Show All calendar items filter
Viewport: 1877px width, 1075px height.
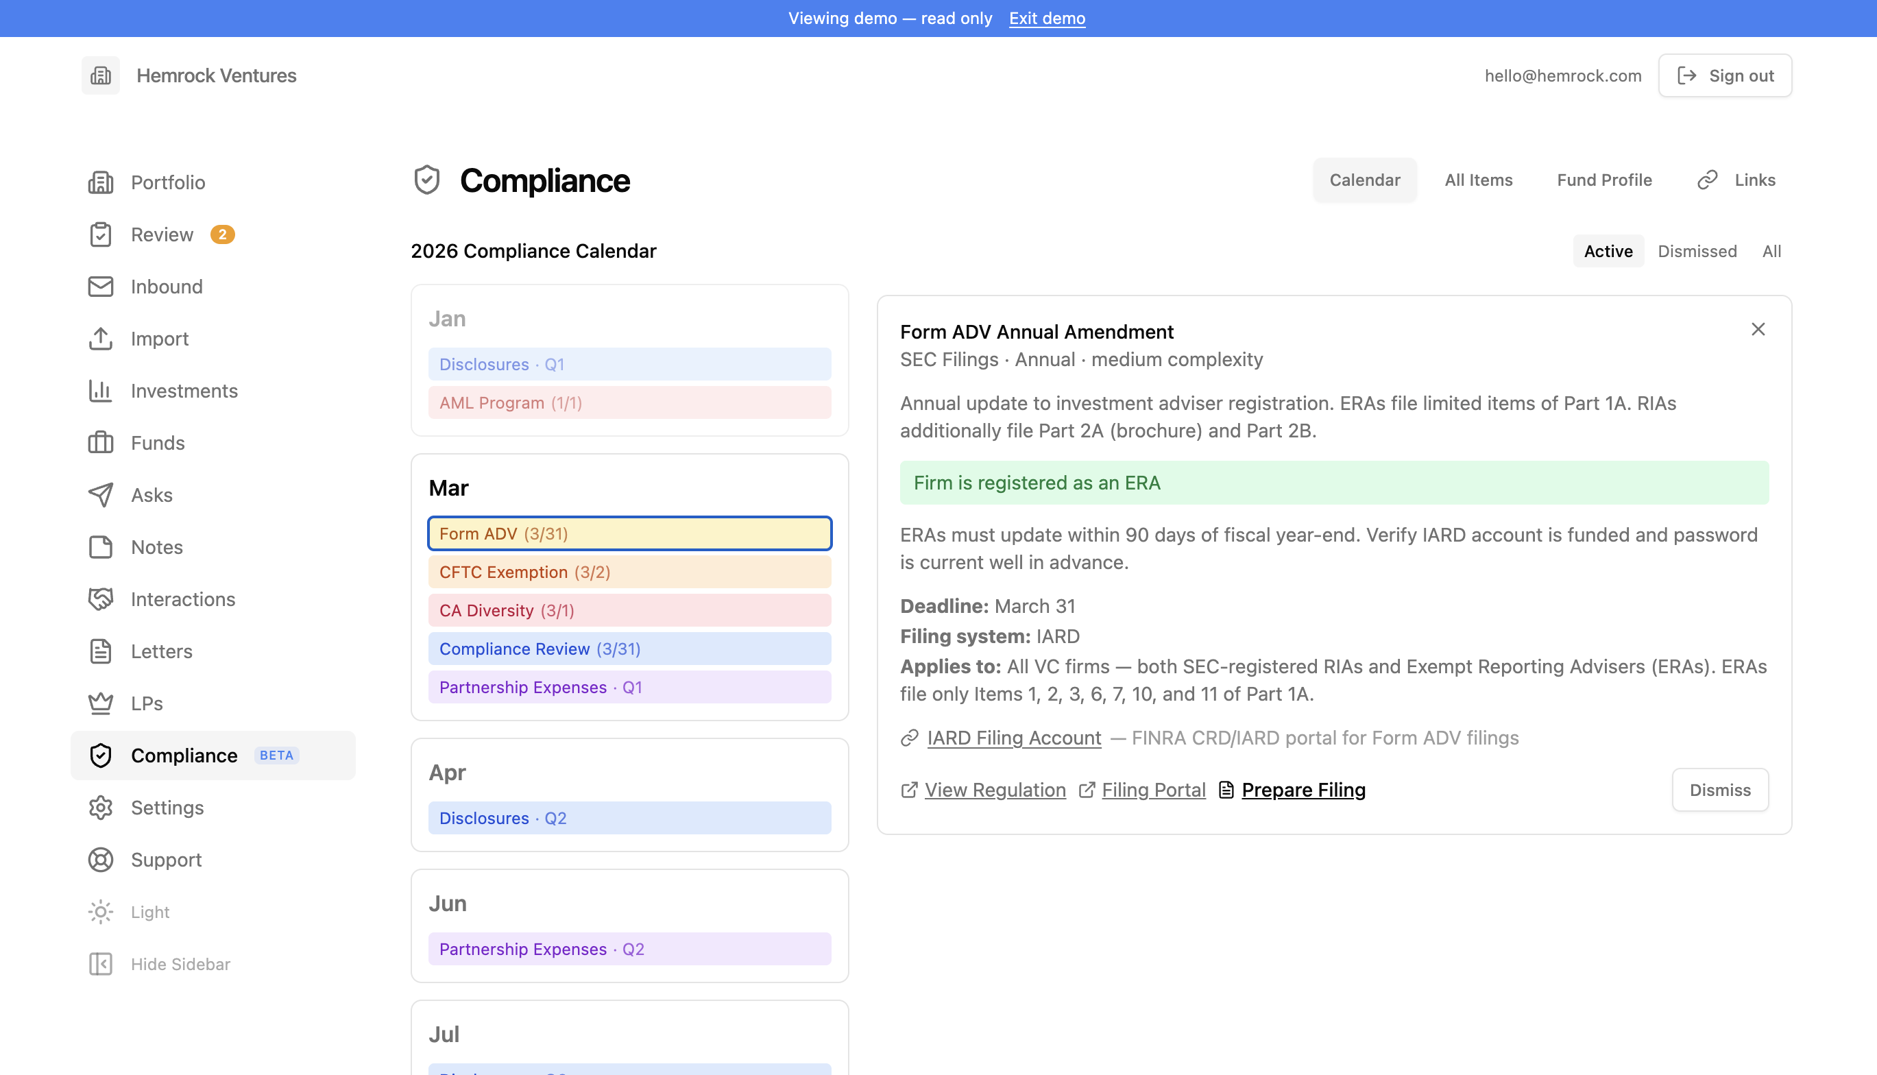(x=1771, y=251)
